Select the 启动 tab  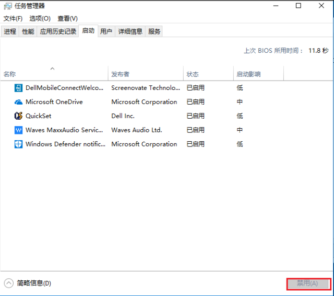(x=88, y=31)
